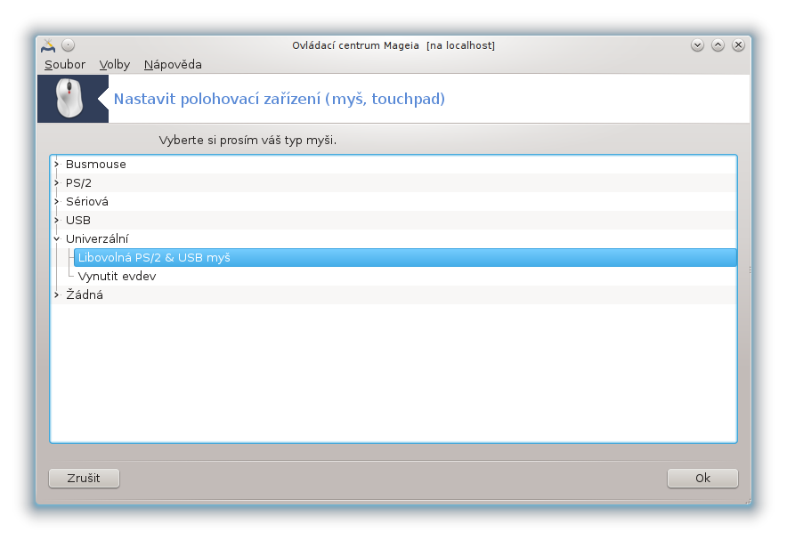Expand the Žádná tree branch
The image size is (787, 540).
tap(57, 294)
